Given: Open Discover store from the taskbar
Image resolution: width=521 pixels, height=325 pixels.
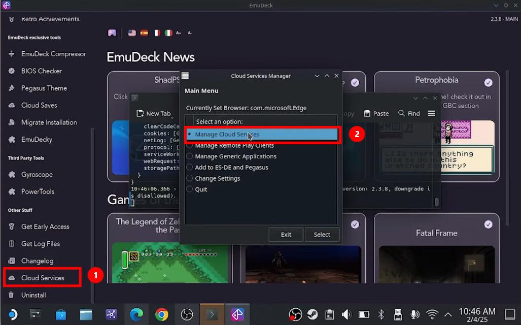Looking at the screenshot, I should click(x=61, y=314).
